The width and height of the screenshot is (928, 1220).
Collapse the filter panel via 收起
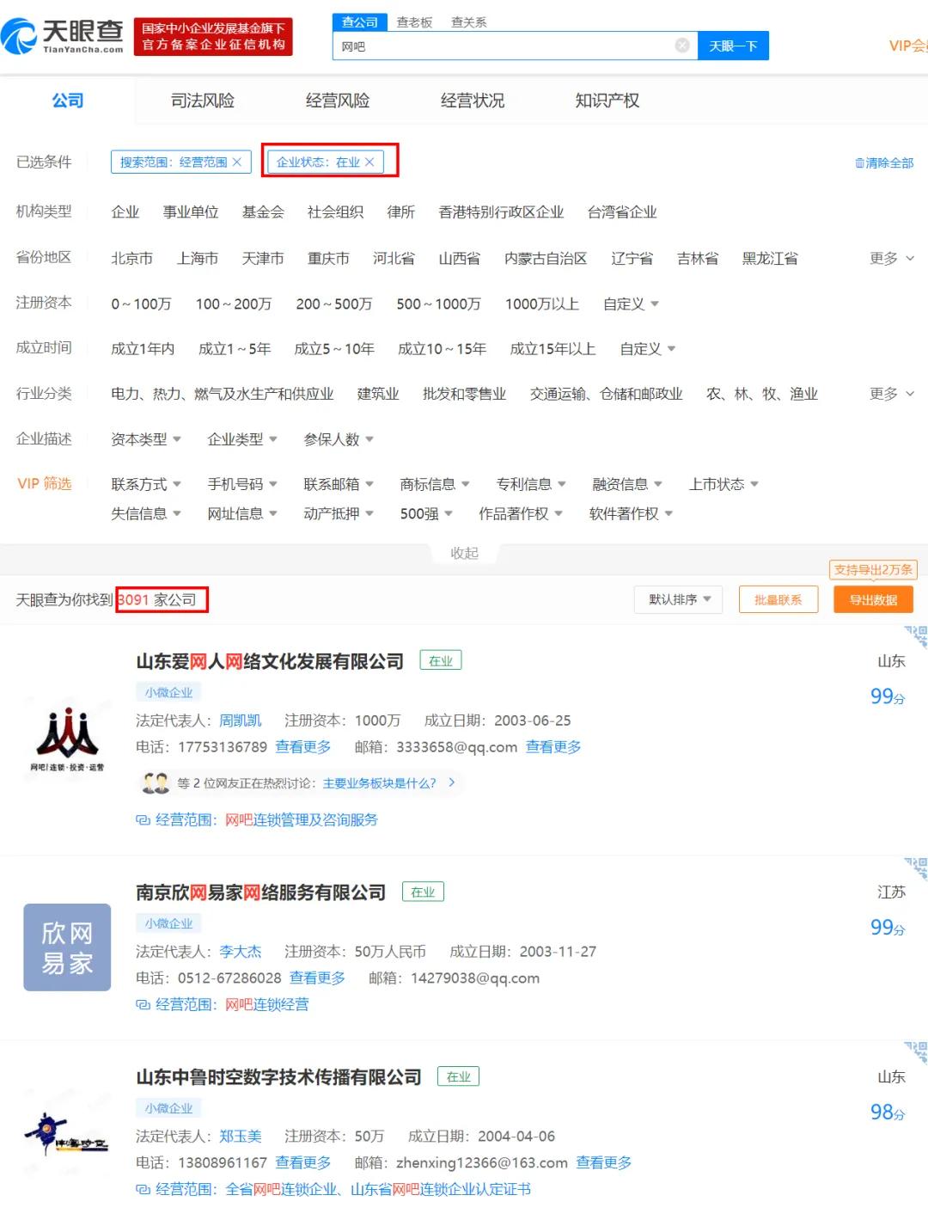(x=464, y=553)
